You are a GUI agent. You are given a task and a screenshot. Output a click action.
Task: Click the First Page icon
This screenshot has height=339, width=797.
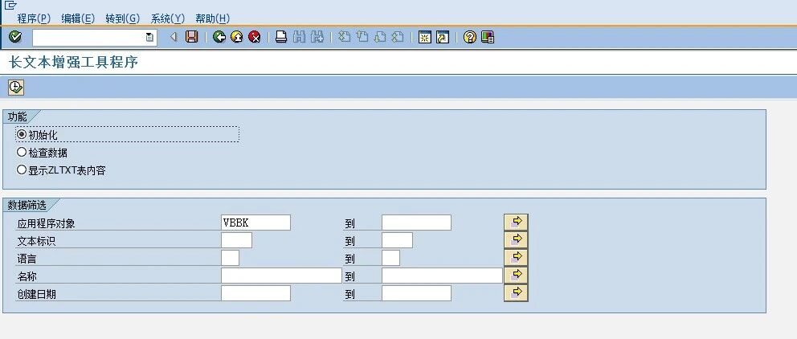click(345, 37)
